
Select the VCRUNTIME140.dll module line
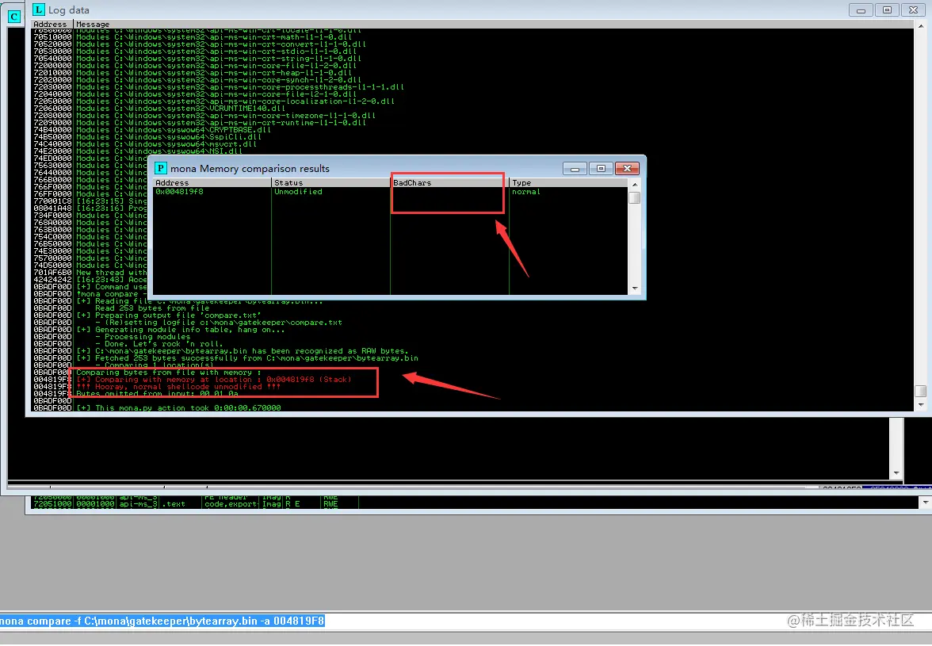pos(181,108)
